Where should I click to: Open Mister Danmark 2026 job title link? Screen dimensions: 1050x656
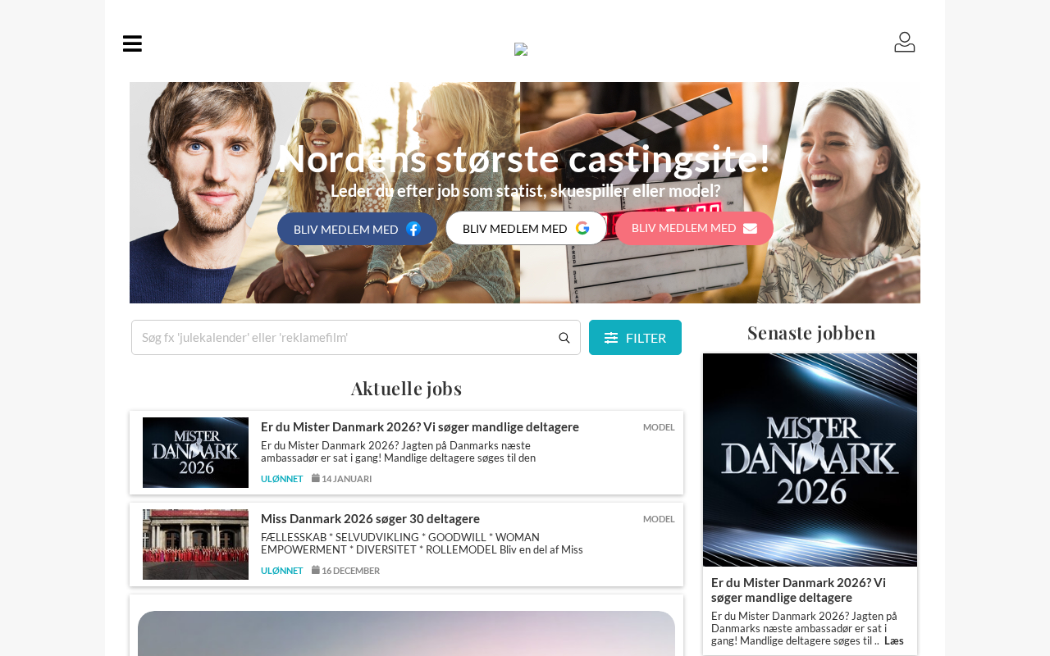pos(420,426)
